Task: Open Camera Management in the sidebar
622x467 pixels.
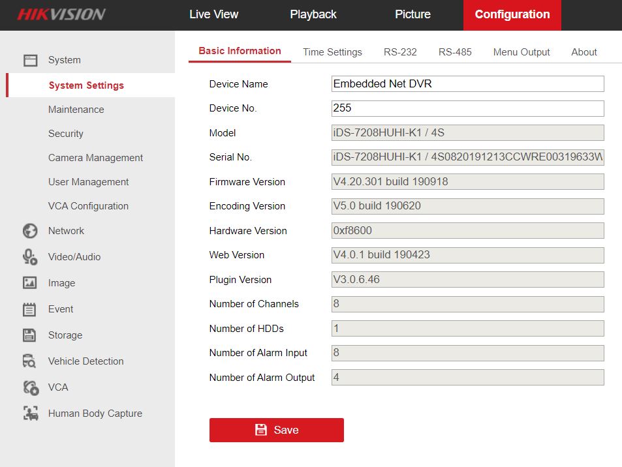Action: click(x=95, y=158)
